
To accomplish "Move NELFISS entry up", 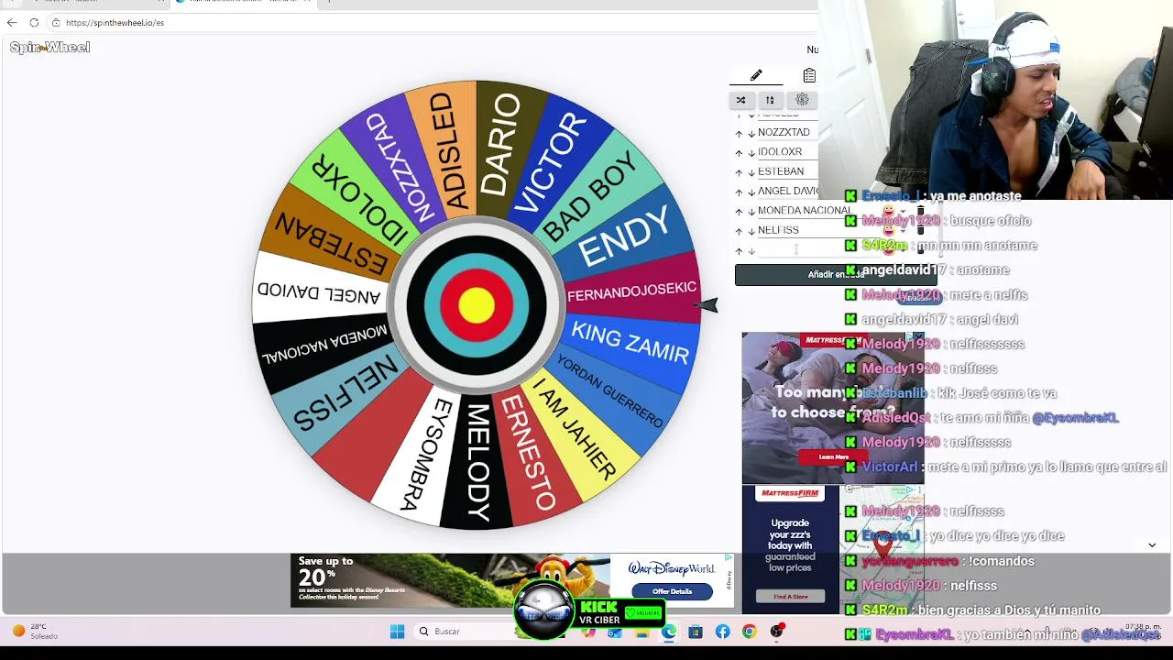I will (739, 231).
